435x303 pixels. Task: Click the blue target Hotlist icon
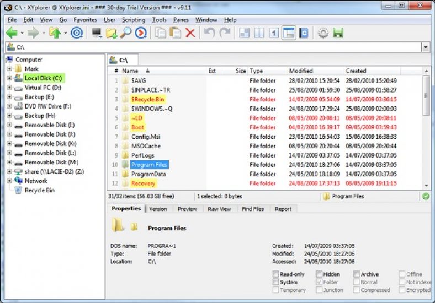(x=77, y=33)
